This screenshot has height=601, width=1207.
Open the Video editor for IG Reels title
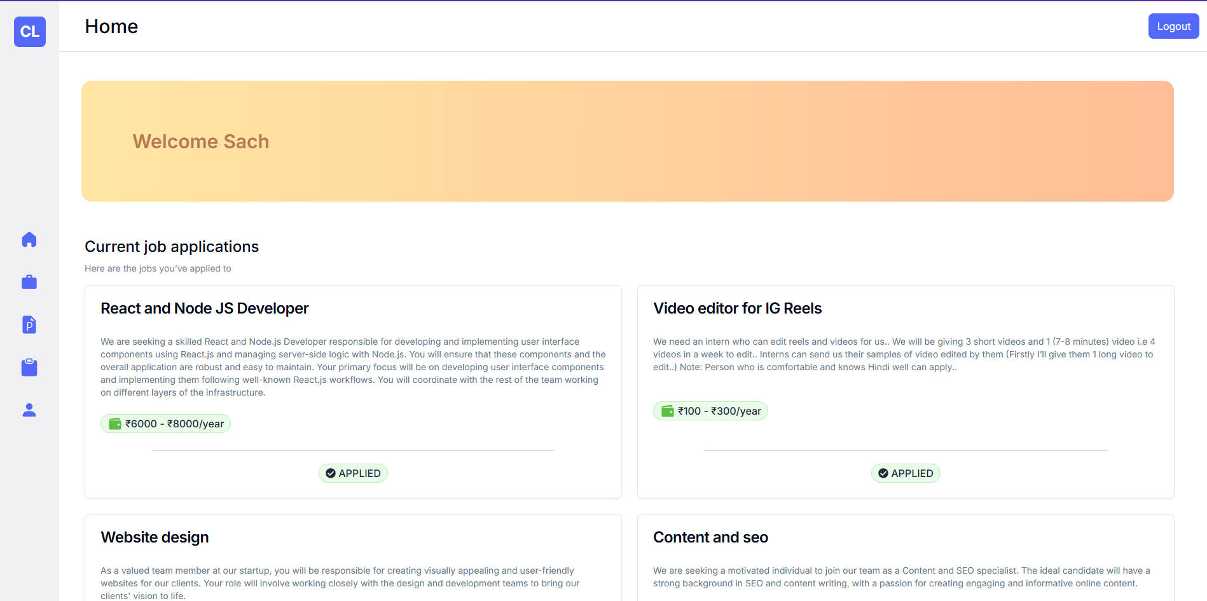pos(738,308)
